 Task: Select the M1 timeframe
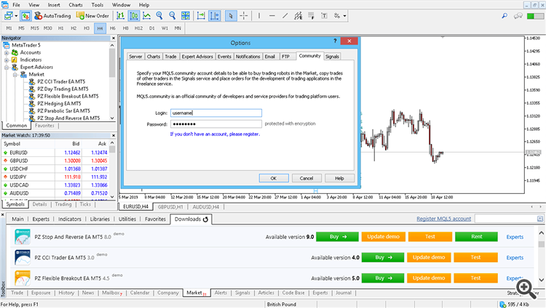pos(9,28)
